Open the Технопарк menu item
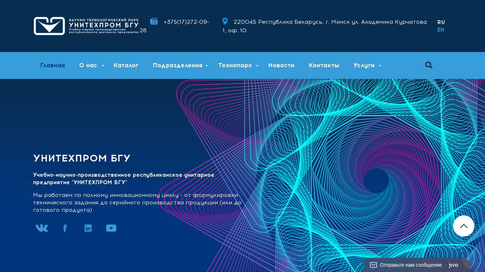The height and width of the screenshot is (272, 485). click(x=235, y=65)
